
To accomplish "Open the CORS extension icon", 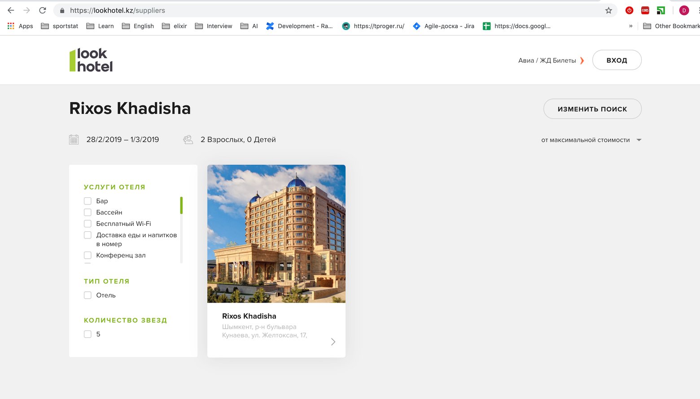I will [x=645, y=10].
